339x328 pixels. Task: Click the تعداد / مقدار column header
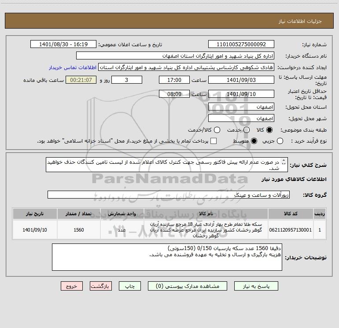click(79, 214)
